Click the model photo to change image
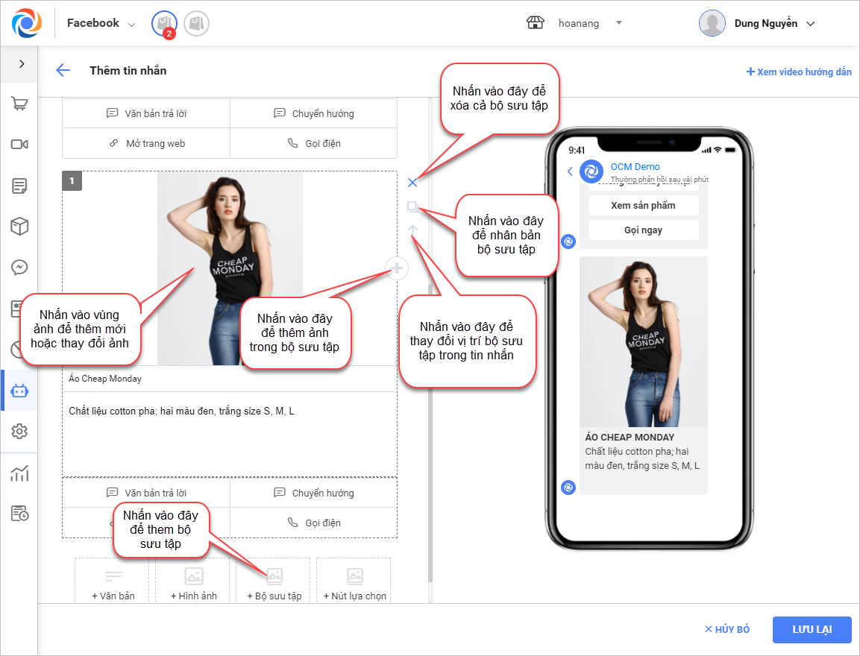Viewport: 860px width, 656px height. 230,268
